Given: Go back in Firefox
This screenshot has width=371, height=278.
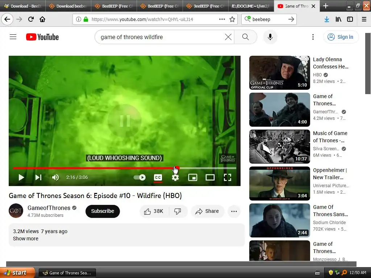Looking at the screenshot, I should pyautogui.click(x=7, y=19).
